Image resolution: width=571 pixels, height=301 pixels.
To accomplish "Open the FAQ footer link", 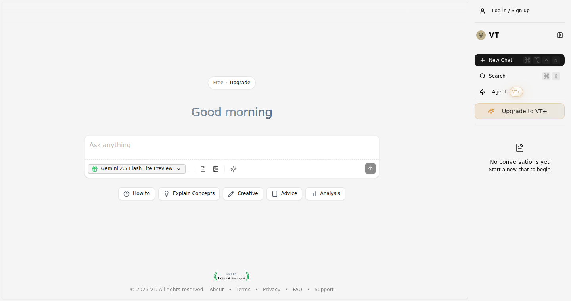I will point(297,290).
